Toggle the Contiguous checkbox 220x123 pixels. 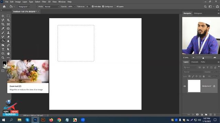(103, 6)
